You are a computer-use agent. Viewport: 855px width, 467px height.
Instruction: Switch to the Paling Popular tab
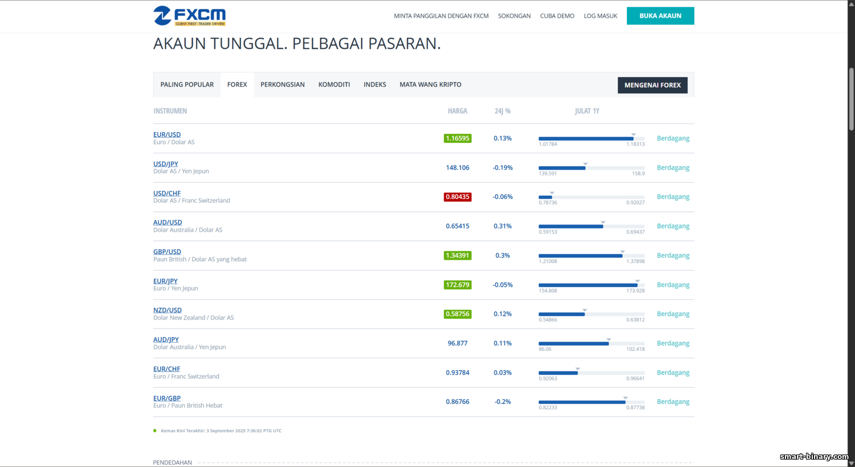click(x=187, y=85)
